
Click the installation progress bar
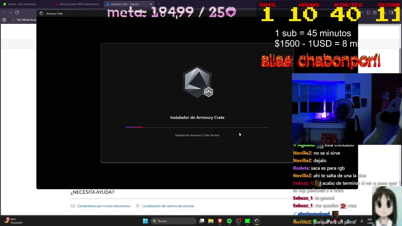(x=197, y=127)
